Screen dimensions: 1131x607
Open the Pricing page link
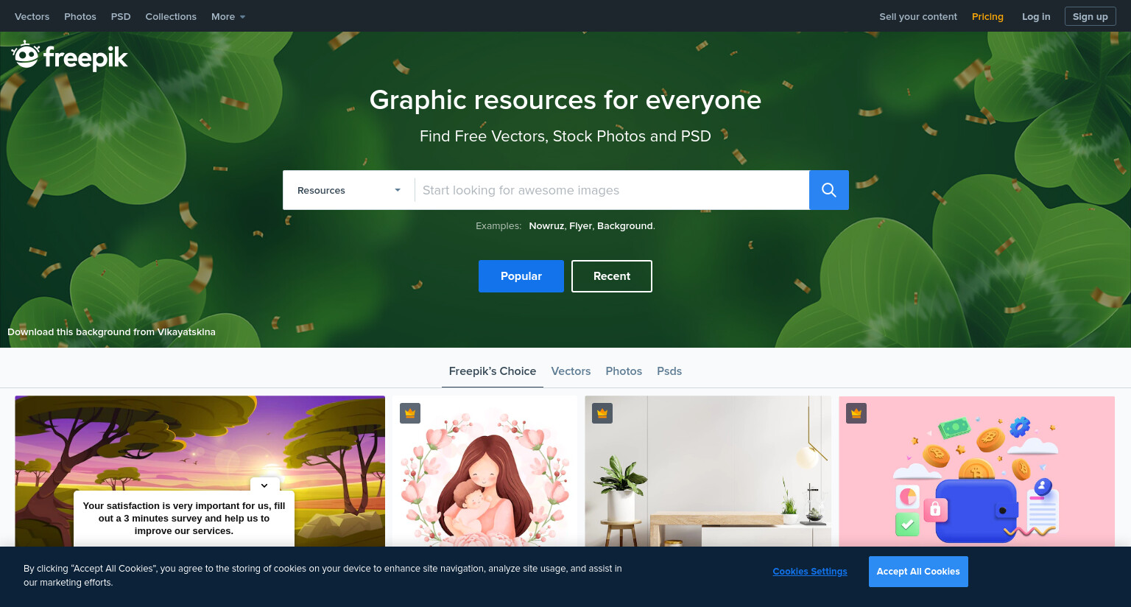pos(987,16)
